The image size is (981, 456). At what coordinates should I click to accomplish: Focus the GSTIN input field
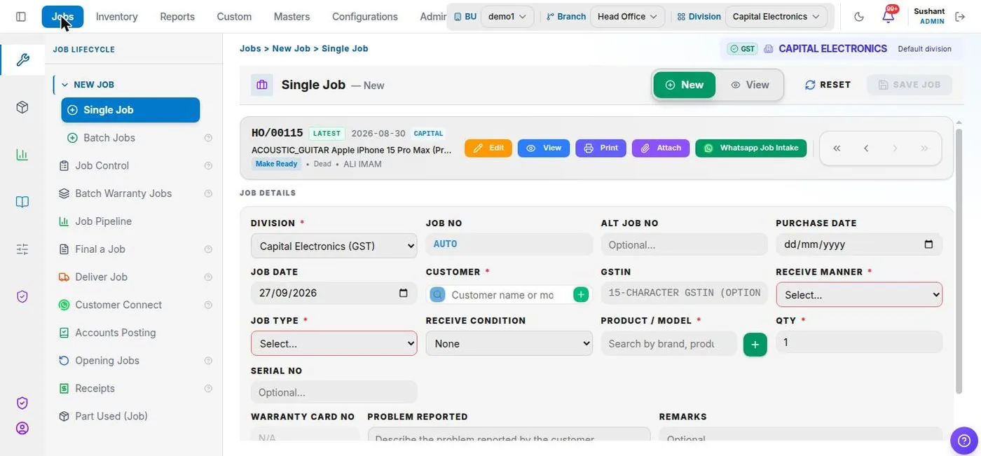684,293
